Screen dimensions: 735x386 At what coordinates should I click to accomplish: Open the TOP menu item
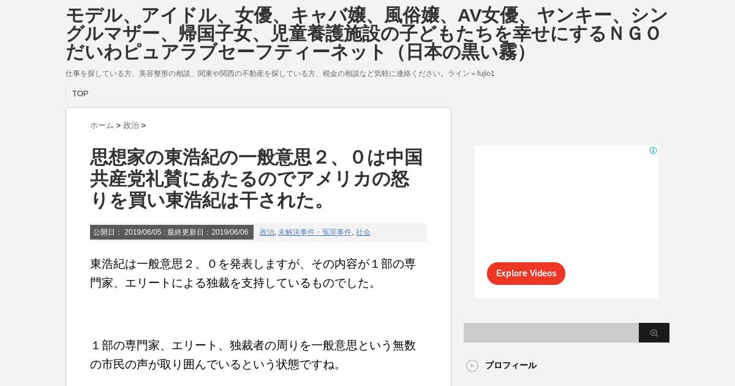(80, 94)
